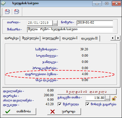The width and height of the screenshot is (122, 118).
Task: Click red X on უარყოფა button
Action: (53, 111)
